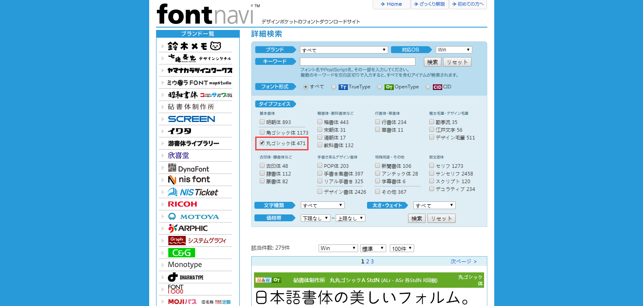This screenshot has height=306, width=643.
Task: Check the 勘亭流 35 checkbox
Action: coord(432,122)
